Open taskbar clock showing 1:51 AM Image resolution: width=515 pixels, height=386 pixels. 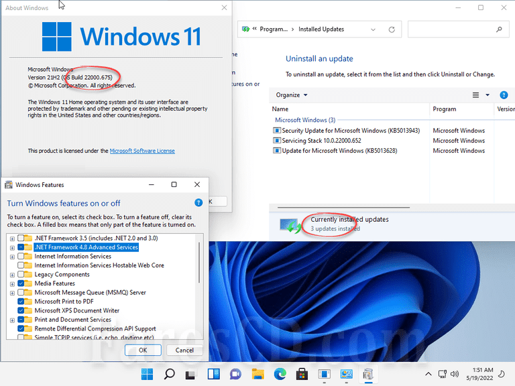(479, 374)
